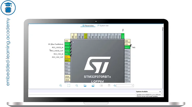Select the PA8 pin

[127, 64]
